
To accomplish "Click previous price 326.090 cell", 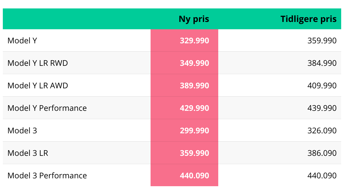I will click(322, 130).
